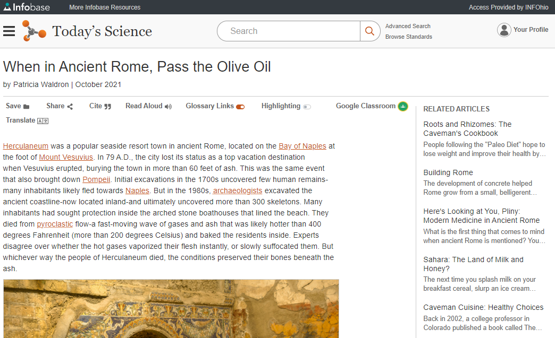The image size is (555, 338).
Task: Click the Share icon
Action: click(70, 107)
